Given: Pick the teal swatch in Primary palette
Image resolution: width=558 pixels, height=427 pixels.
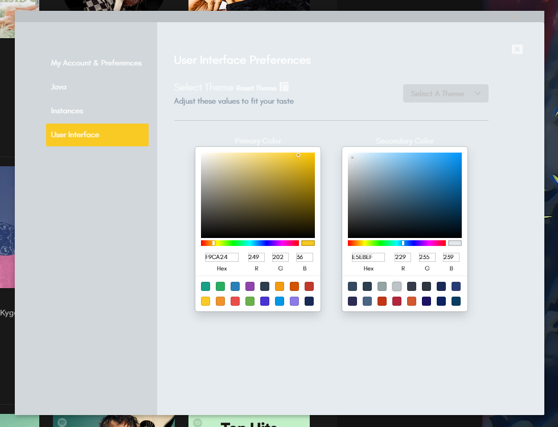Looking at the screenshot, I should click(206, 286).
